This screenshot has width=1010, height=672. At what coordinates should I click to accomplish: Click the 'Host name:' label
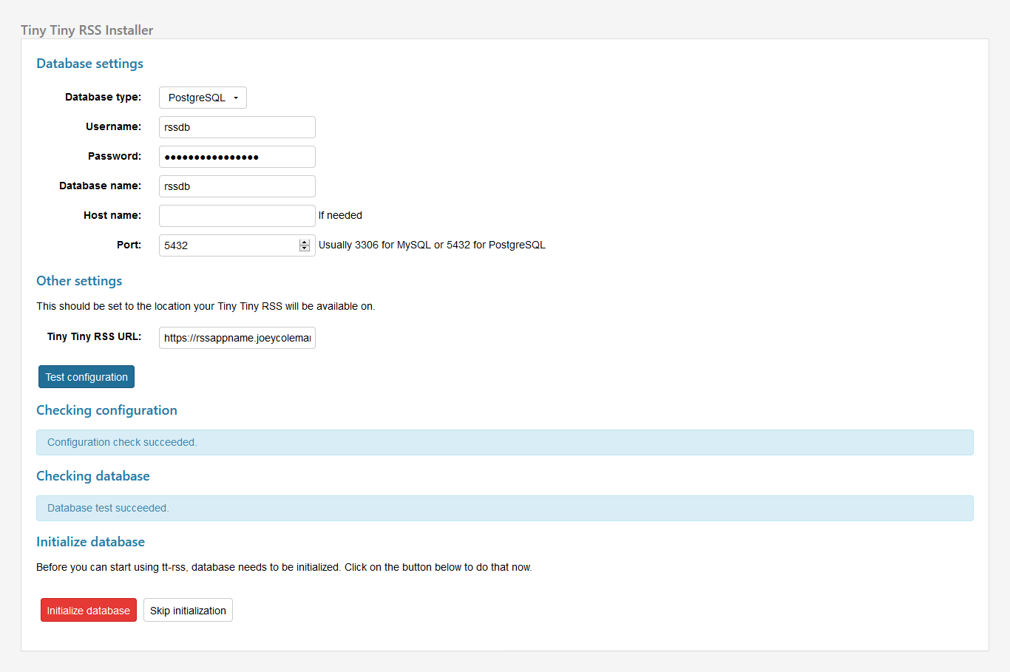[x=112, y=215]
